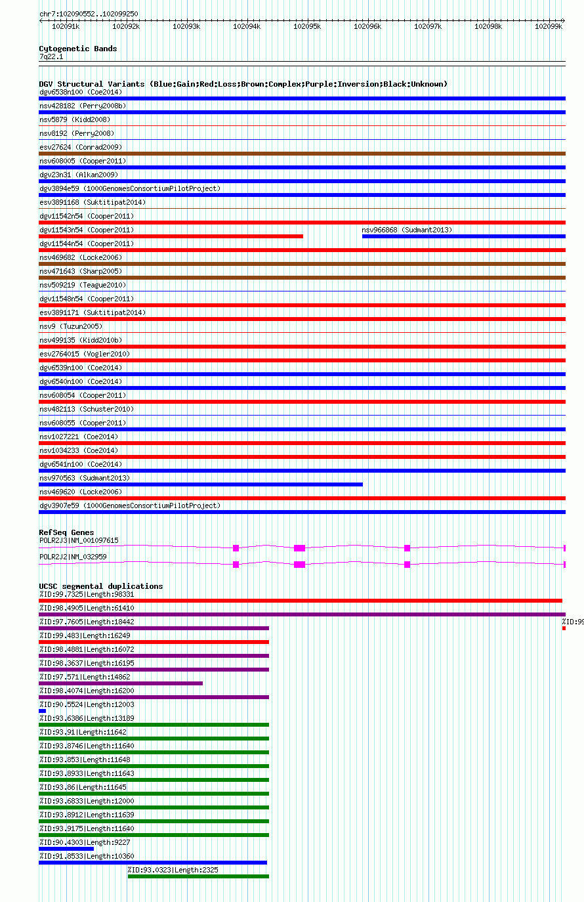Click dgv11548n54 (Cooper2011) label
584x902 pixels.
[x=87, y=299]
